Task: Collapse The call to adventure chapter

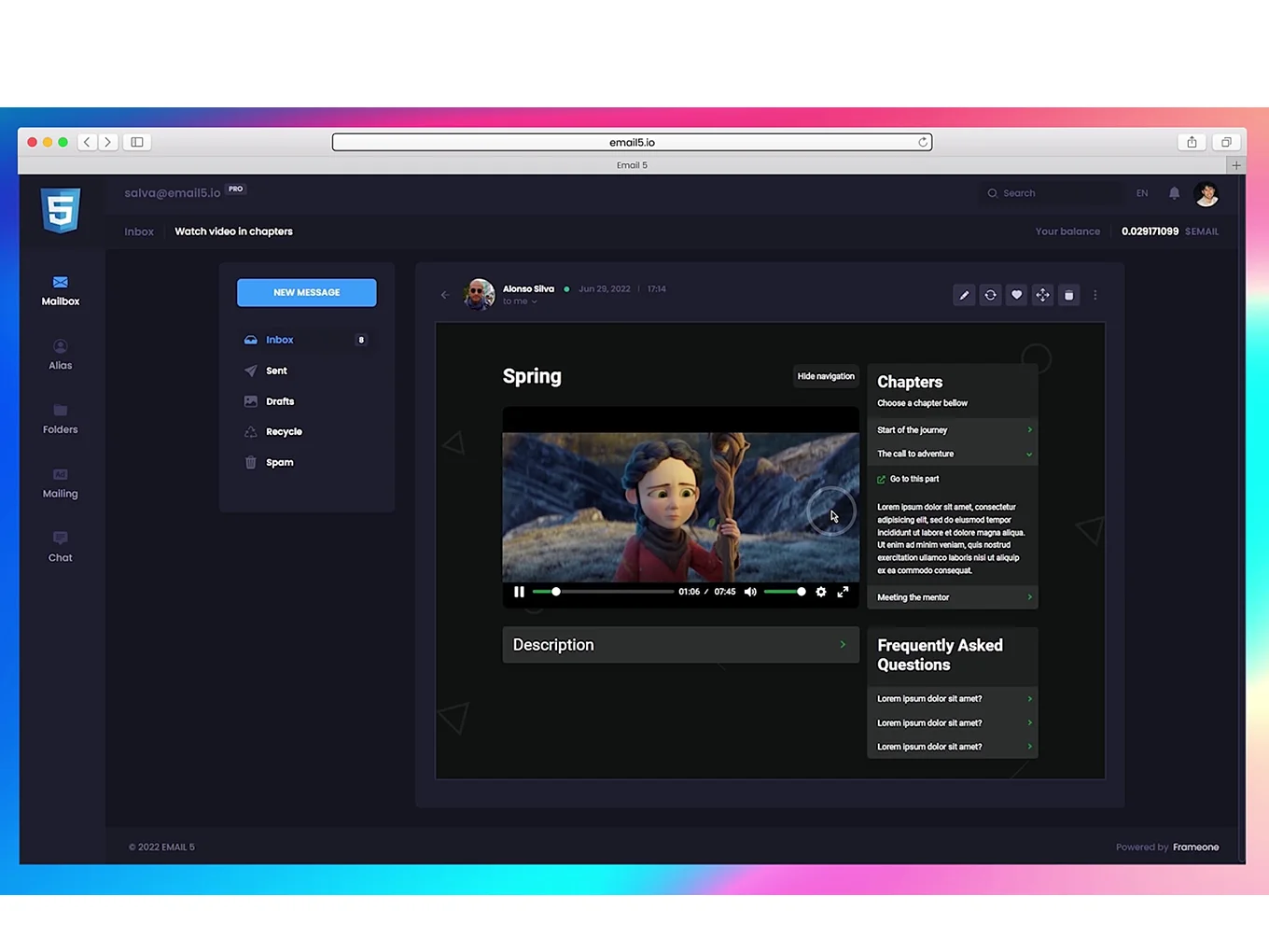Action: tap(952, 454)
